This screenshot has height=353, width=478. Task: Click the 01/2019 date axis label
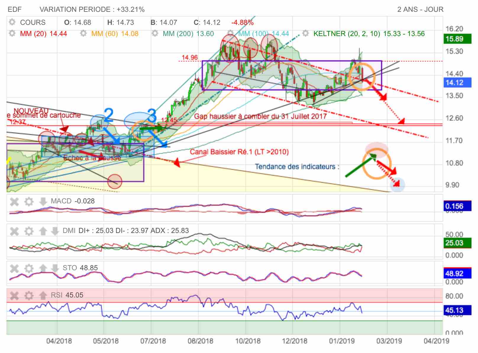(342, 341)
